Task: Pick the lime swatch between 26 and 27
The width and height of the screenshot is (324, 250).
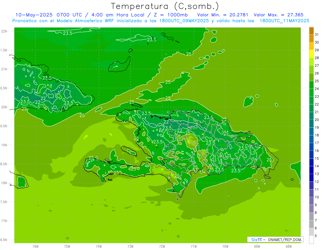Action: pyautogui.click(x=311, y=69)
